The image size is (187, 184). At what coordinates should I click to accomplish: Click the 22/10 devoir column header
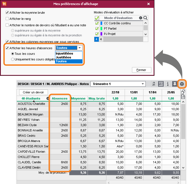(x=115, y=92)
